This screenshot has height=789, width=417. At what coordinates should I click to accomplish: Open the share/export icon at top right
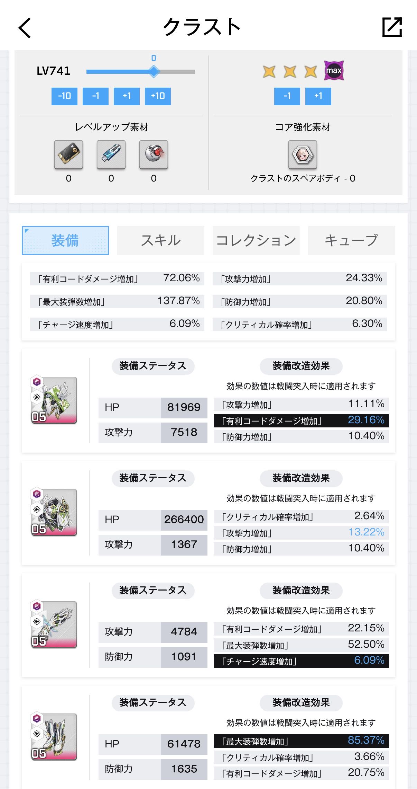392,27
